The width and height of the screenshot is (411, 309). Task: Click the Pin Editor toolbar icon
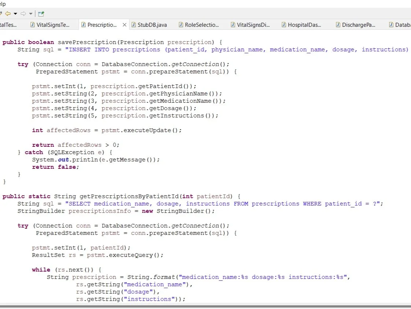pyautogui.click(x=41, y=14)
